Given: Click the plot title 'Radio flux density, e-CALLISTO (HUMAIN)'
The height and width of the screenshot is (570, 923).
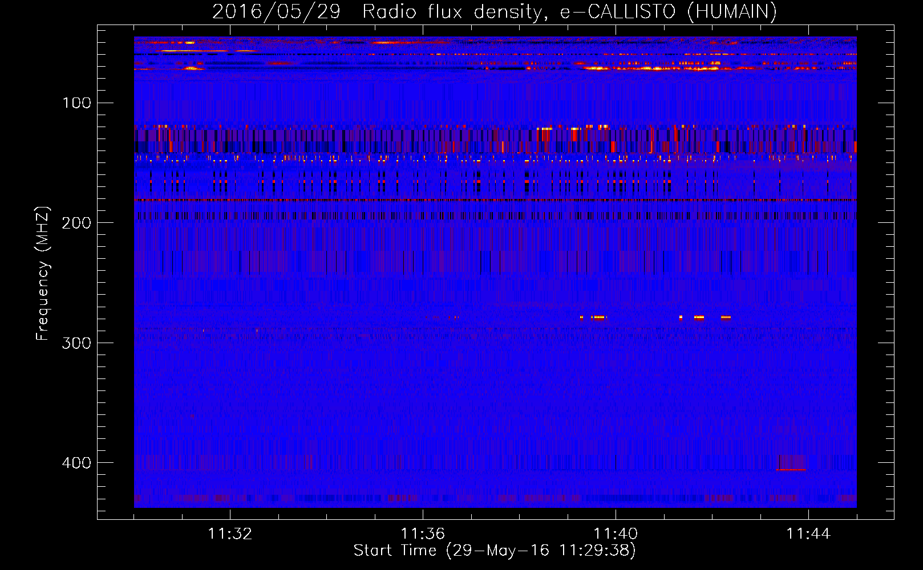Looking at the screenshot, I should click(569, 11).
